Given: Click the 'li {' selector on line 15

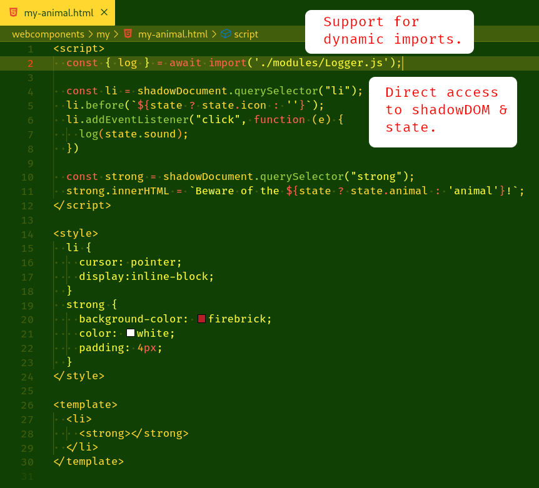Looking at the screenshot, I should click(79, 247).
